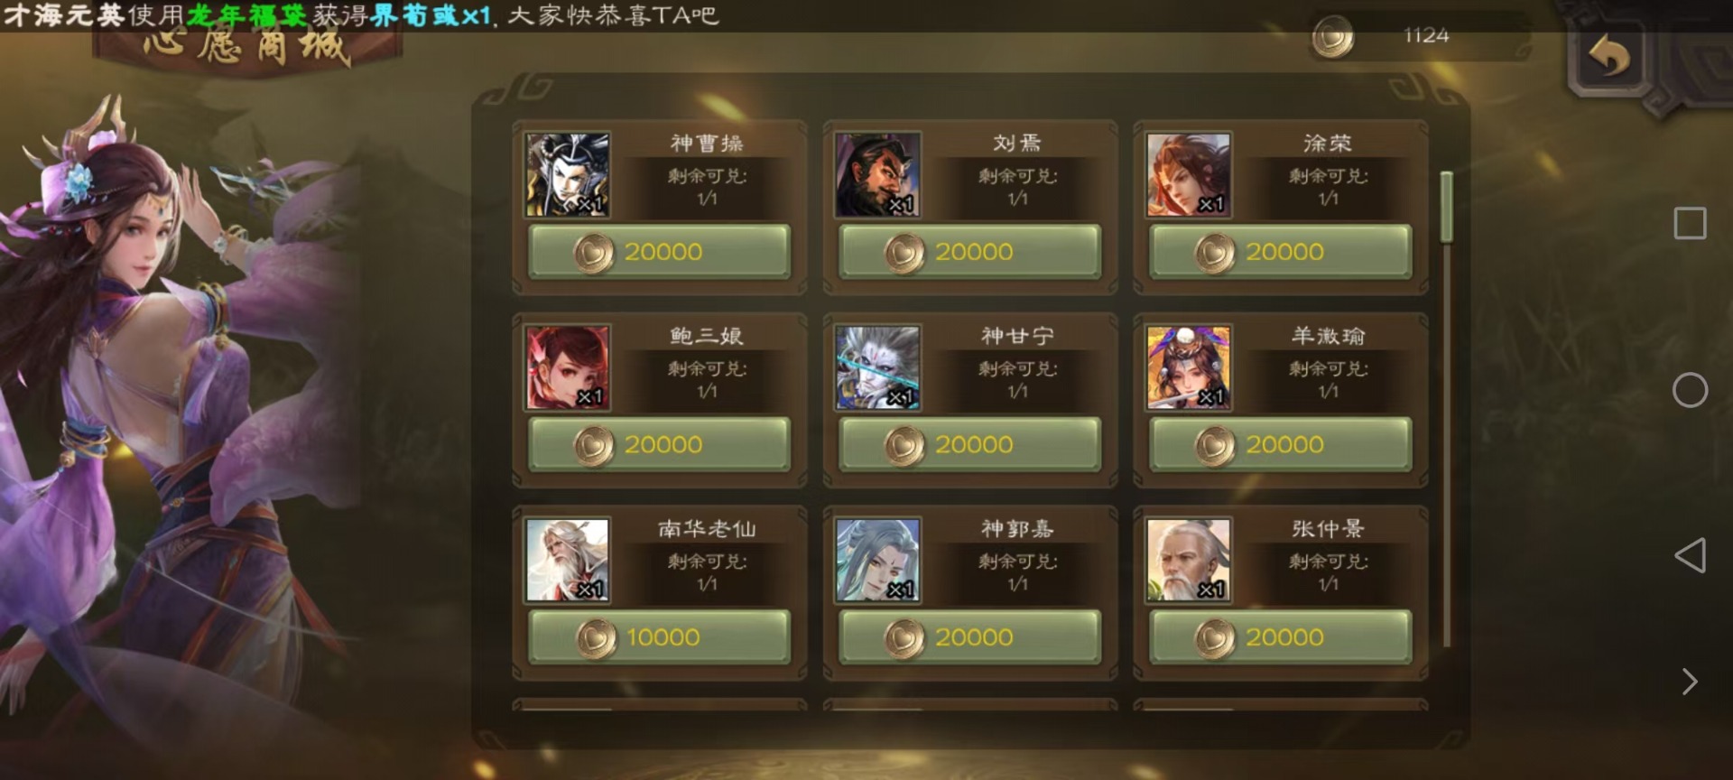This screenshot has height=780, width=1733.
Task: Select the 神曹操 hero portrait
Action: (568, 175)
